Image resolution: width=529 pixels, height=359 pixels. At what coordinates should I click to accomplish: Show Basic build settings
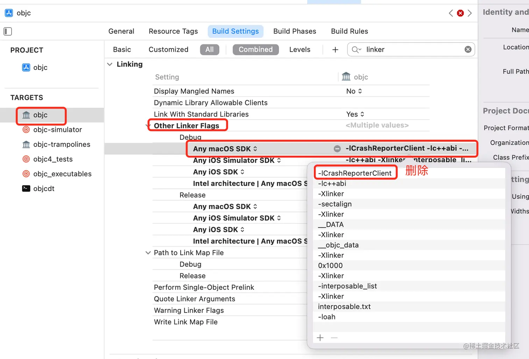[x=122, y=50]
